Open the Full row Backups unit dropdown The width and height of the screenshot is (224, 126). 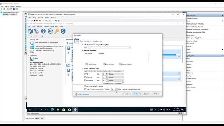(x=116, y=74)
